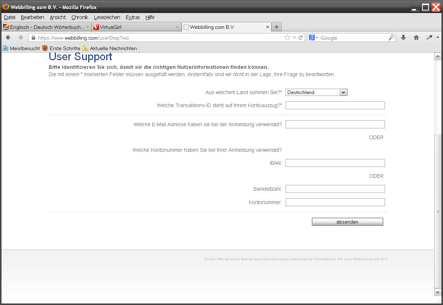Open the Downloads arrow icon in toolbar
443x305 pixels.
(403, 37)
